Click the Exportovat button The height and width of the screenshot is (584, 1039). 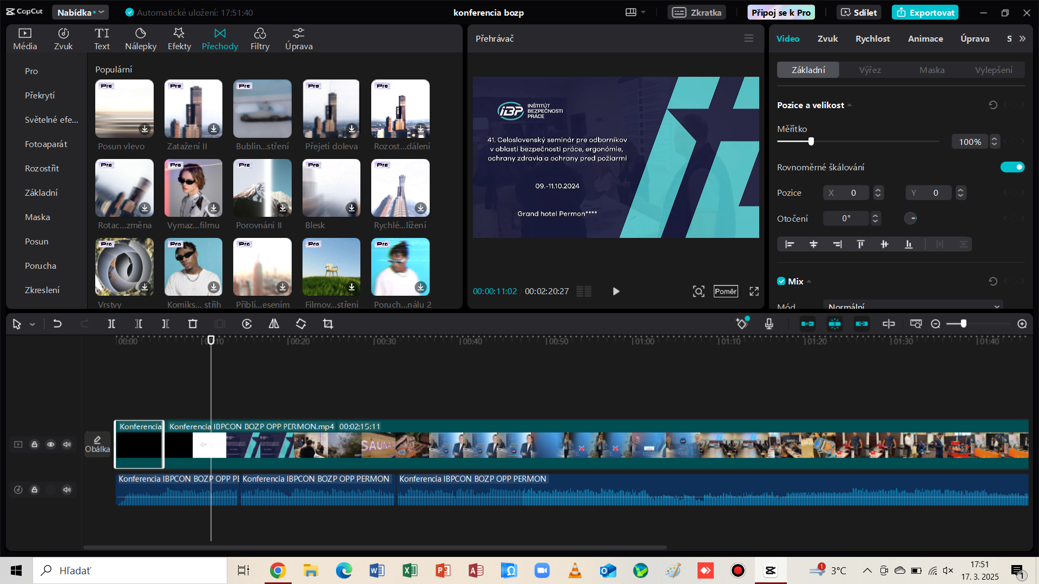pyautogui.click(x=925, y=12)
